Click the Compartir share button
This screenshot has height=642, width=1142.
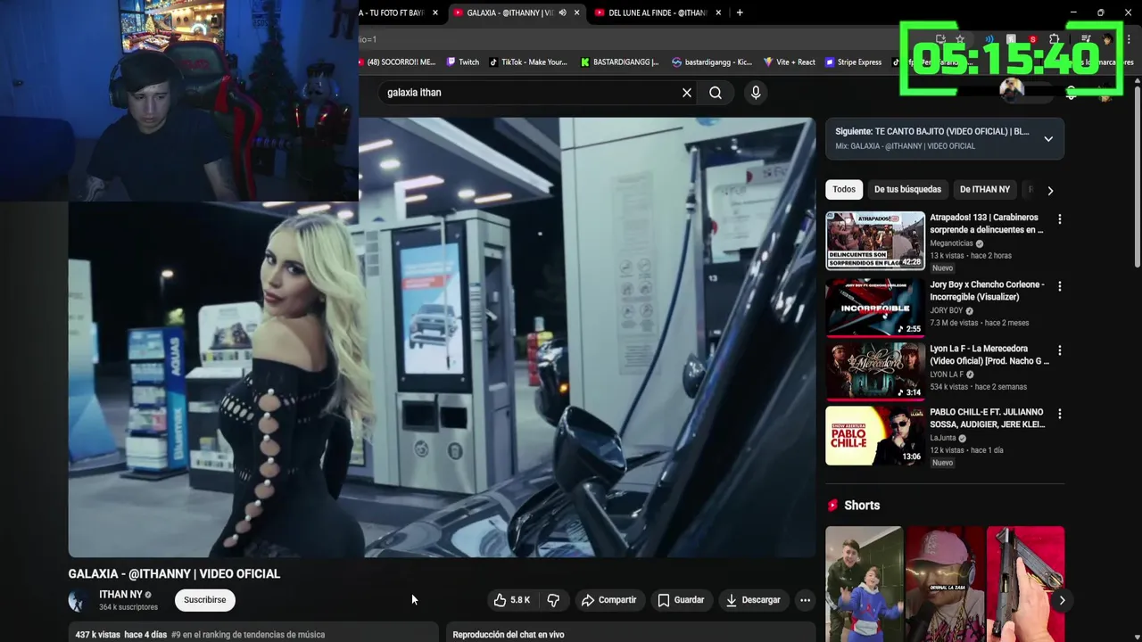pos(608,600)
